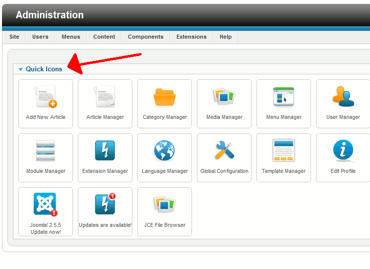Click the Updates are available icon
Image resolution: width=370 pixels, height=269 pixels.
pos(105,205)
